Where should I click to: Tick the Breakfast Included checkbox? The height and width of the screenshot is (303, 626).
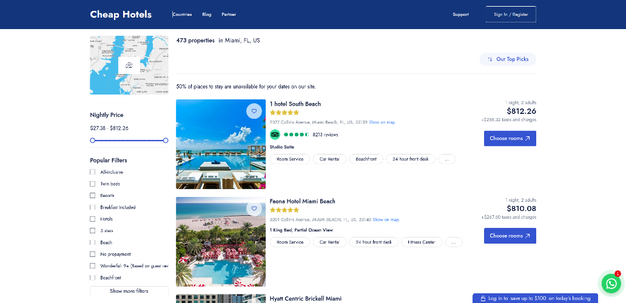[x=93, y=207]
